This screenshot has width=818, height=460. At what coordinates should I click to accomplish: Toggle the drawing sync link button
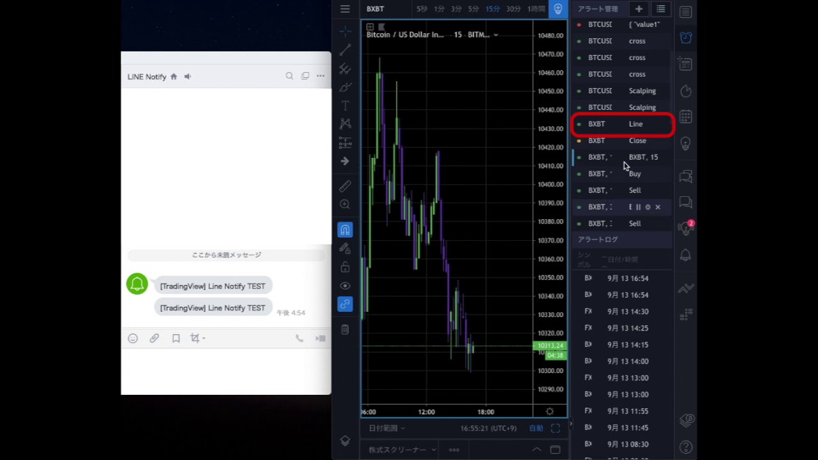(345, 304)
